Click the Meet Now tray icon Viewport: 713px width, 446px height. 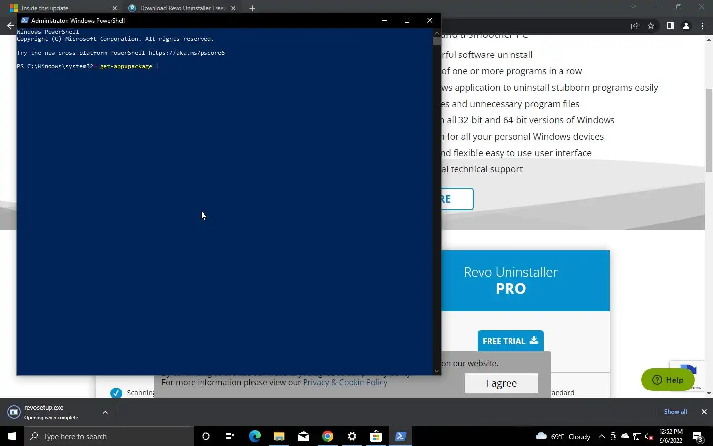pyautogui.click(x=613, y=436)
